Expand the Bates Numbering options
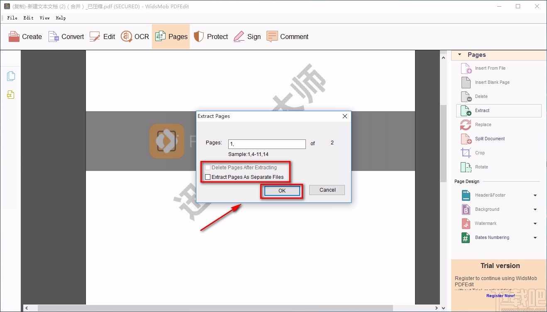Screen dimensions: 547x312 tap(535, 237)
